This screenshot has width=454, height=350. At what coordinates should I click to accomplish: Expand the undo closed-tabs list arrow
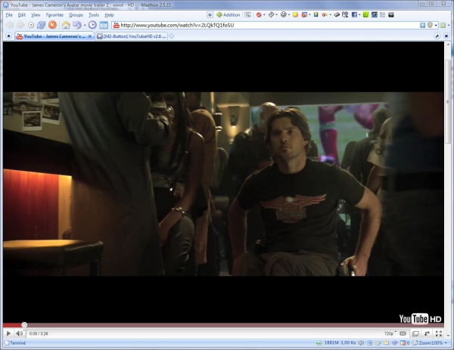85,26
